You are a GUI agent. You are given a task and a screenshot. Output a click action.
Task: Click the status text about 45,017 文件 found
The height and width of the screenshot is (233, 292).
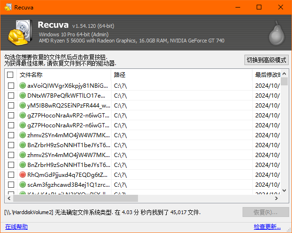coord(102,212)
